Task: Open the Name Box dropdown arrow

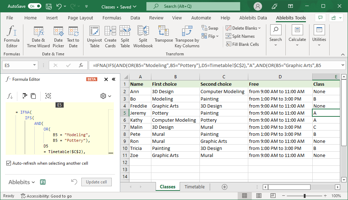Action: [x=34, y=65]
